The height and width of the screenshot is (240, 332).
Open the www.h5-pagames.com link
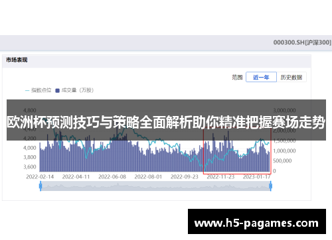(257, 221)
